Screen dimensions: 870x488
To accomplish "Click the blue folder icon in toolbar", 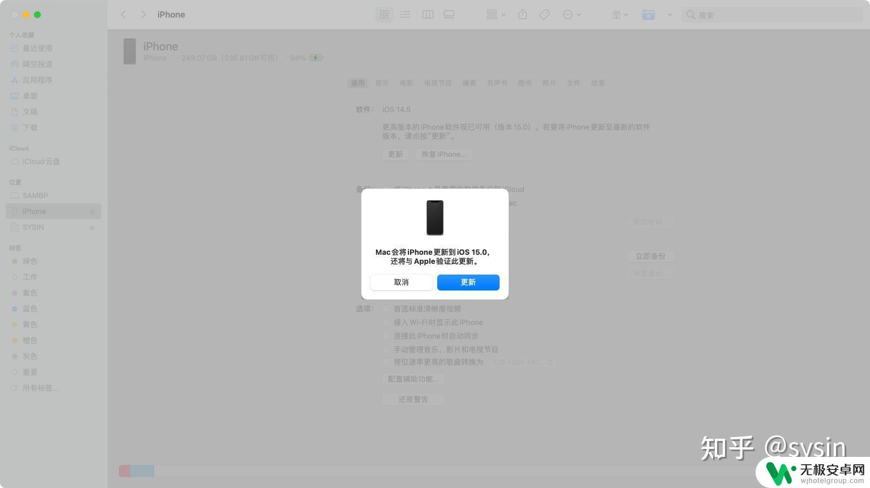I will (649, 15).
